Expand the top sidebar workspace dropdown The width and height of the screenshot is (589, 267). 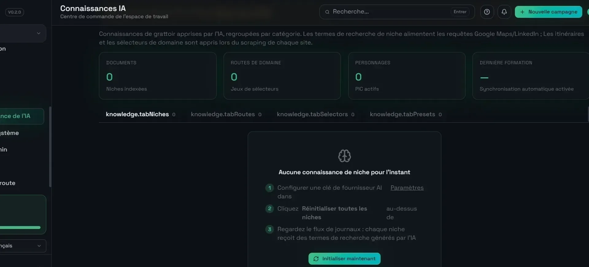(23, 33)
